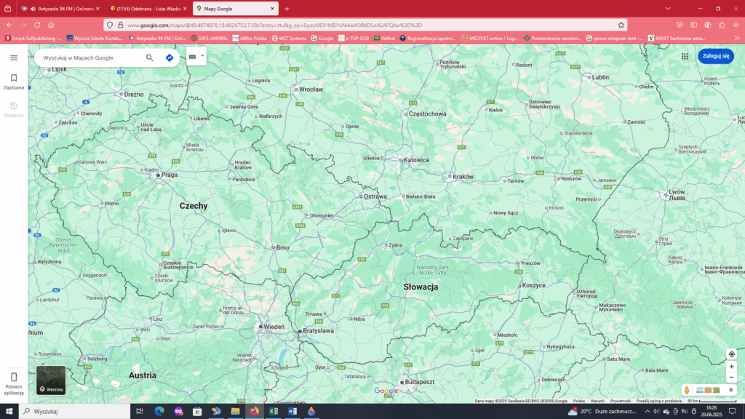745x419 pixels.
Task: Reload the current page
Action: 37,25
